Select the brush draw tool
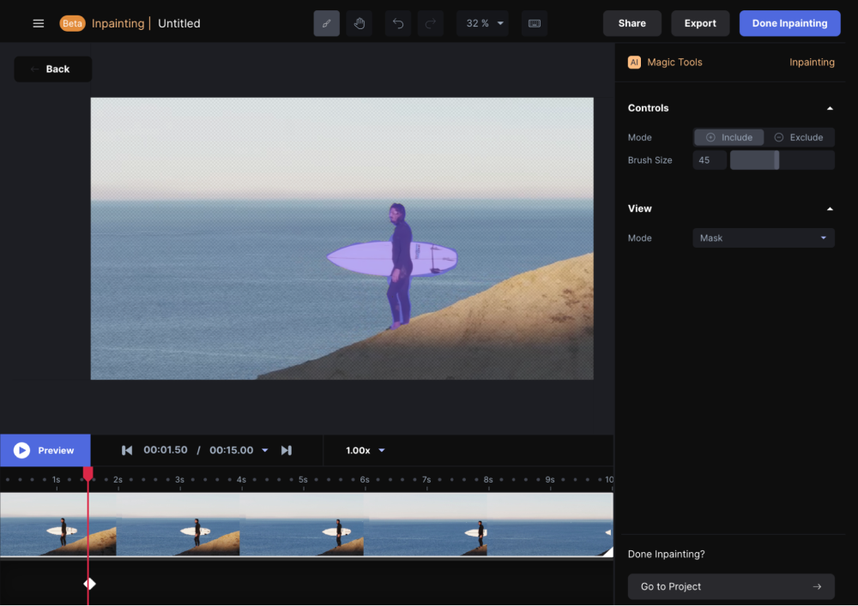Screen dimensions: 858x606 pos(326,23)
